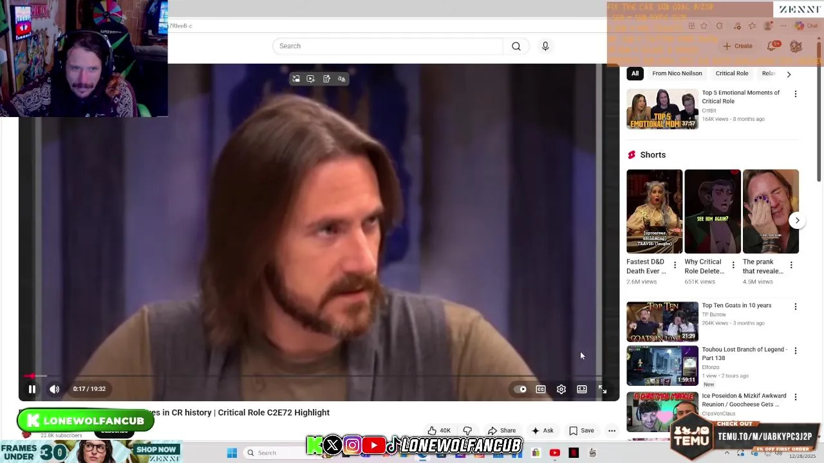Toggle the autoplay switch in the player
824x463 pixels.
tap(520, 389)
